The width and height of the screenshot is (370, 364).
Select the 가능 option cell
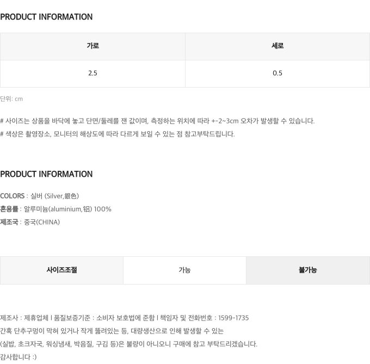pyautogui.click(x=184, y=270)
